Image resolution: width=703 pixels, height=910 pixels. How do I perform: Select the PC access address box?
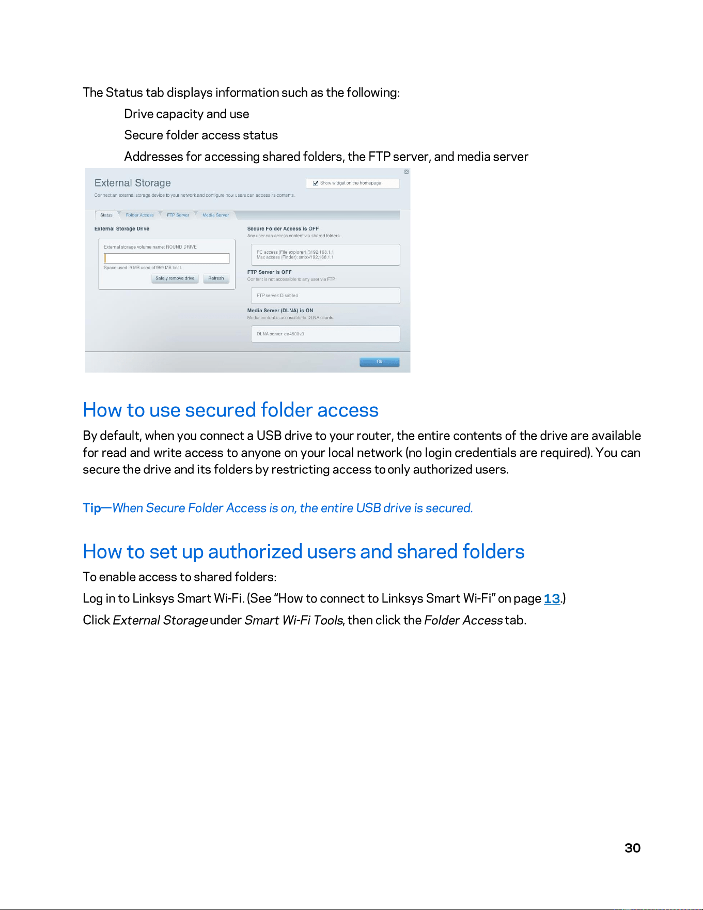325,255
